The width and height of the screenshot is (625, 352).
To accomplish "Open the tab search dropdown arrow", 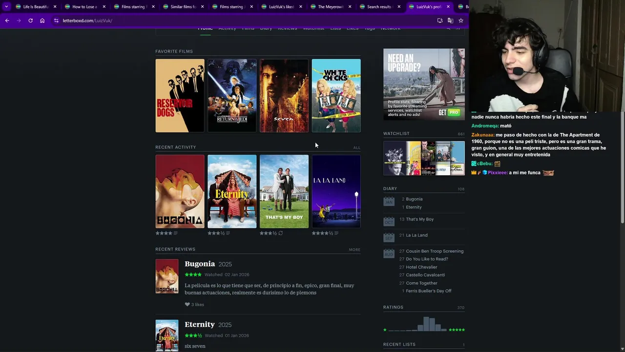I will [6, 6].
